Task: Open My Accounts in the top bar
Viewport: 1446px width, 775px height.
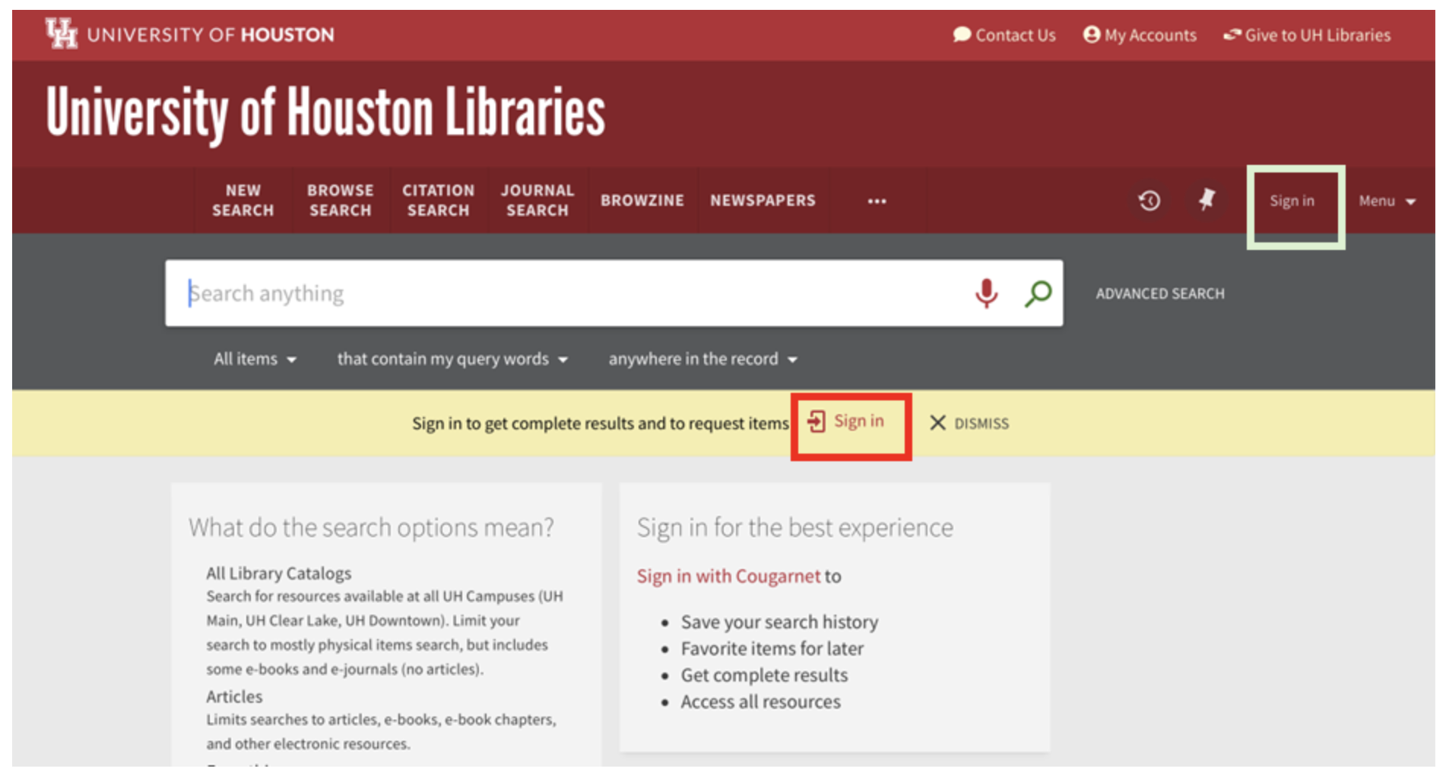Action: tap(1140, 35)
